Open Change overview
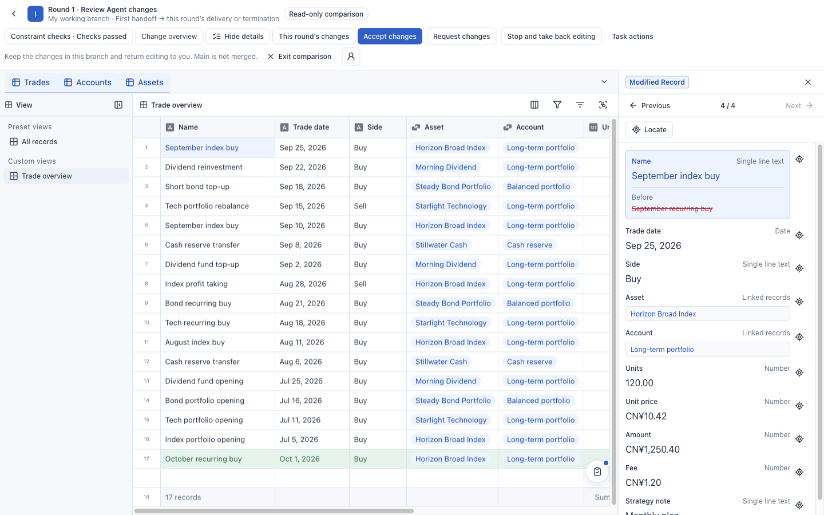 tap(169, 37)
